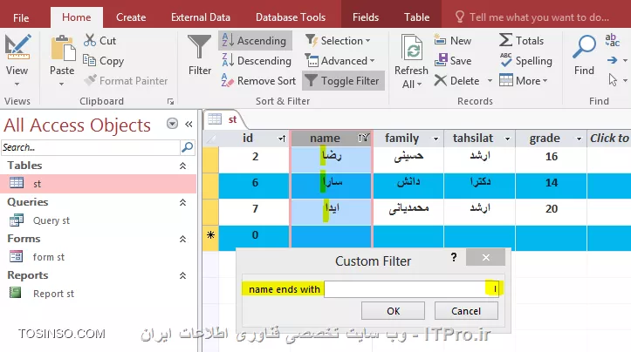This screenshot has height=352, width=631.
Task: Cancel the Custom Filter dialog
Action: point(466,311)
